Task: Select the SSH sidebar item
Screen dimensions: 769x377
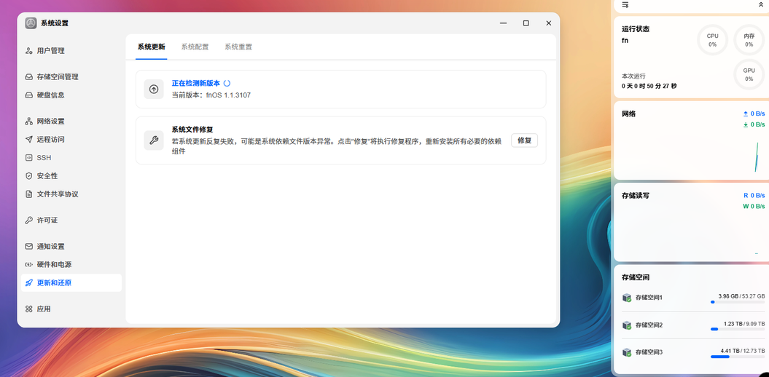Action: [71, 158]
